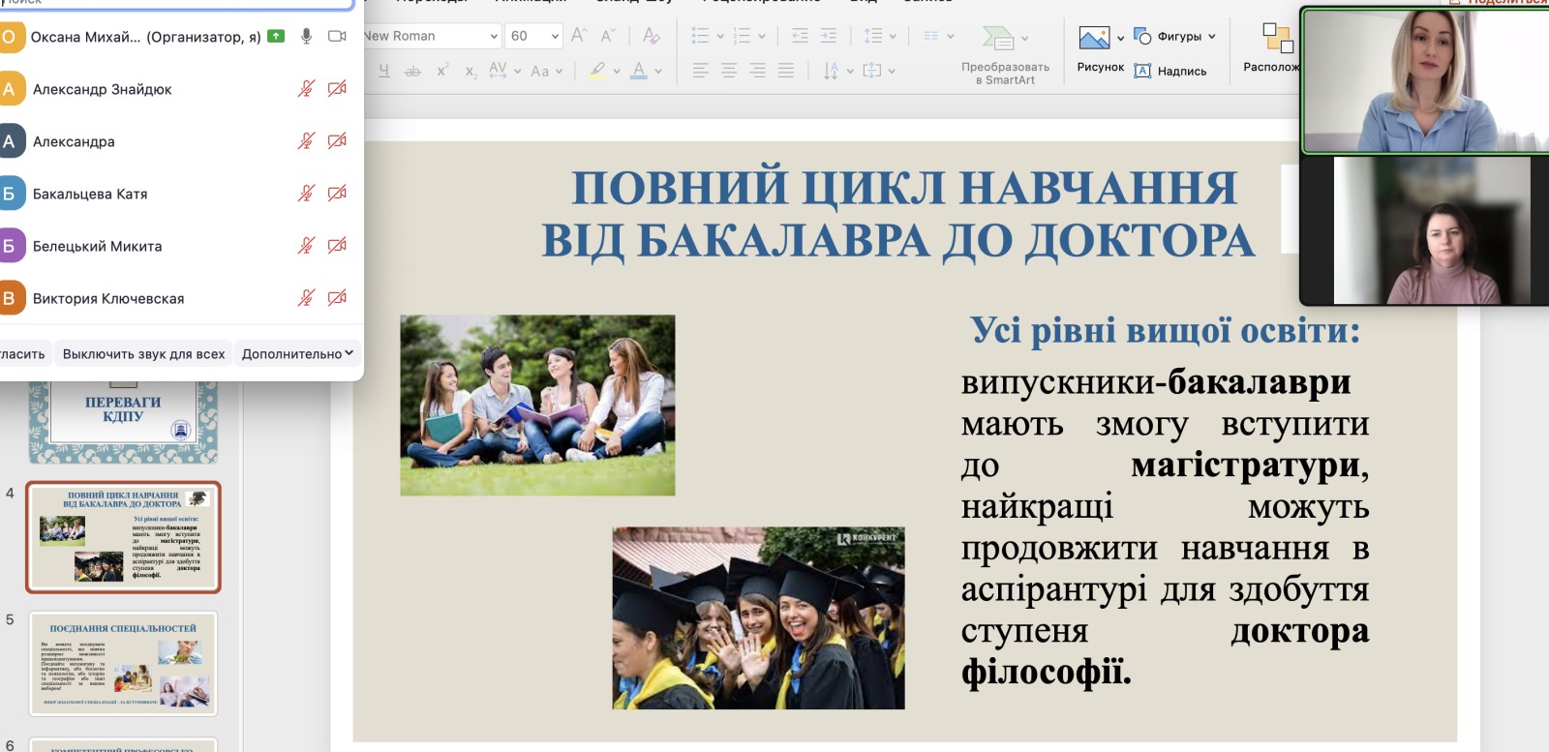Image resolution: width=1549 pixels, height=752 pixels.
Task: Decrease font size with the smaller A icon
Action: [608, 36]
